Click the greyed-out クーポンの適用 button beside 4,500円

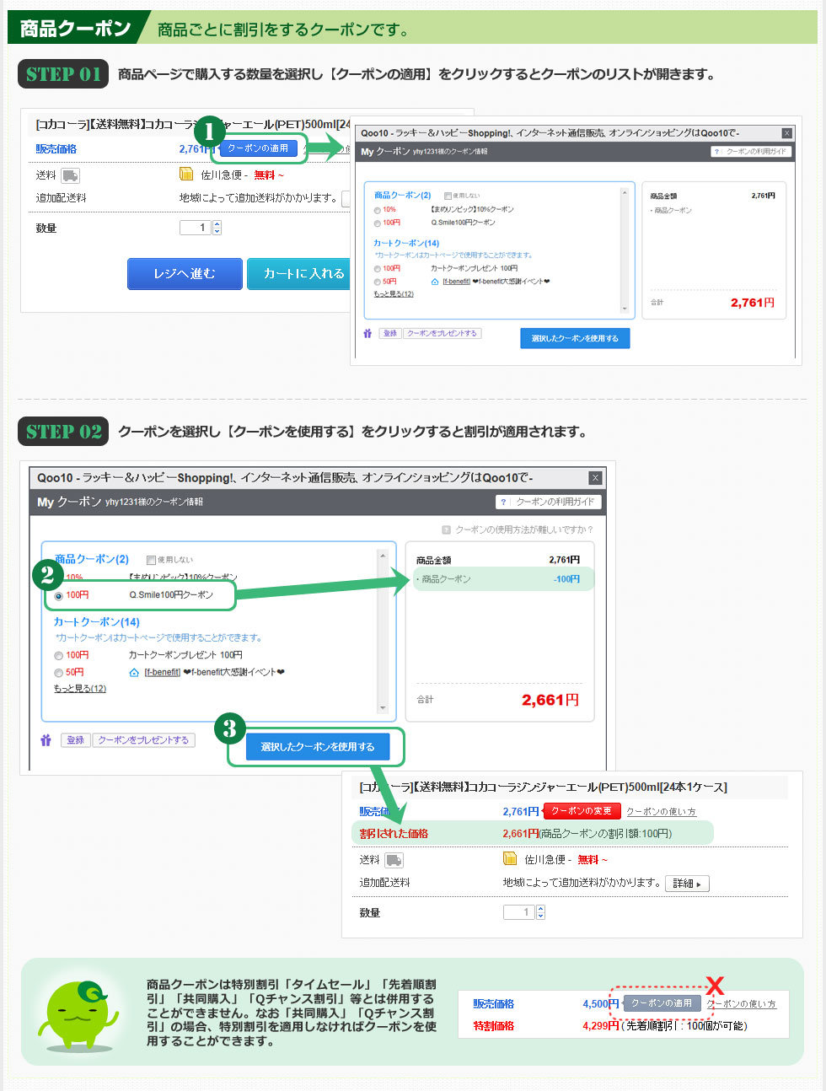(x=662, y=1003)
